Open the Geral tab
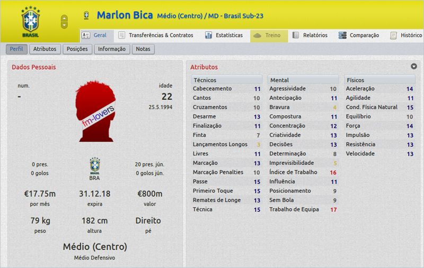 pyautogui.click(x=95, y=35)
